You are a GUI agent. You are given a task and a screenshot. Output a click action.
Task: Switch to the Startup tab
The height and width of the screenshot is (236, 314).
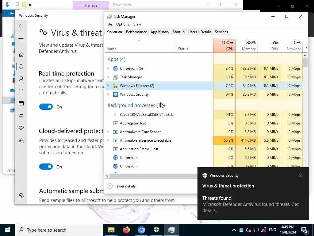(179, 32)
